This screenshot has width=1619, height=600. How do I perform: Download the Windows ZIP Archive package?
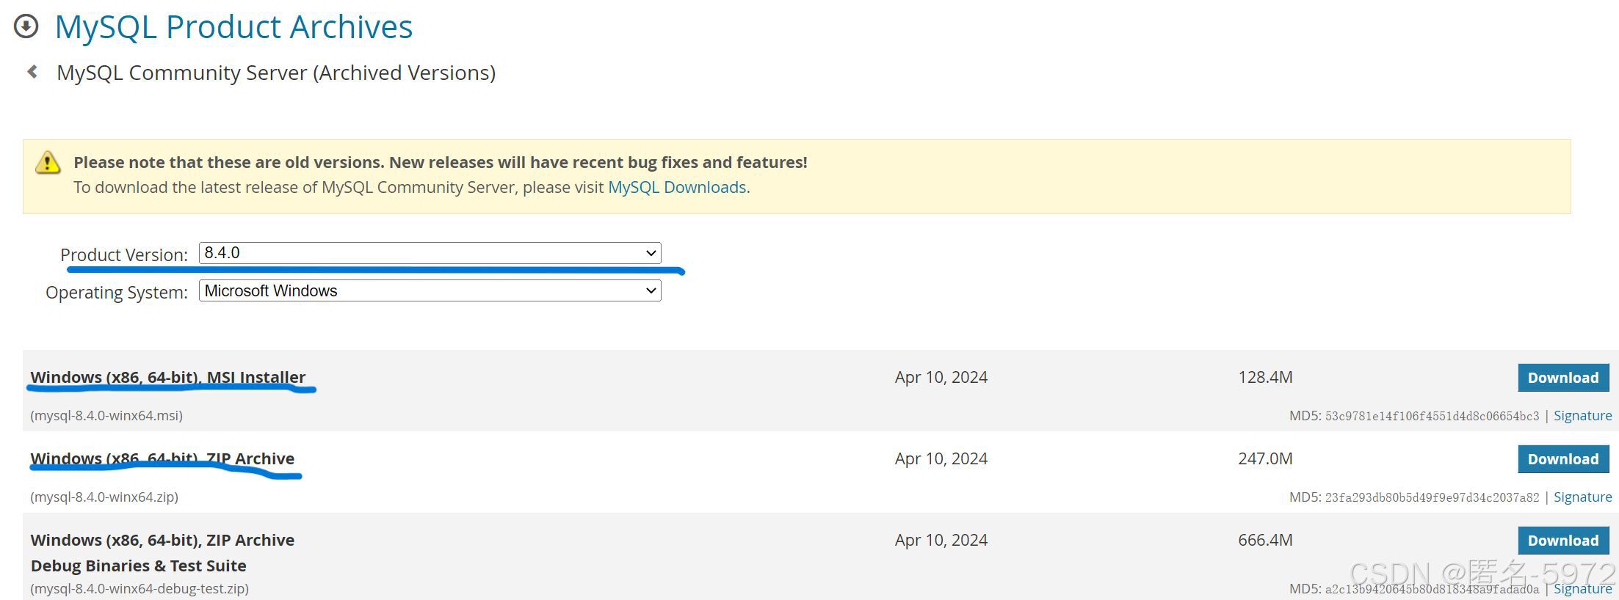pyautogui.click(x=1563, y=458)
